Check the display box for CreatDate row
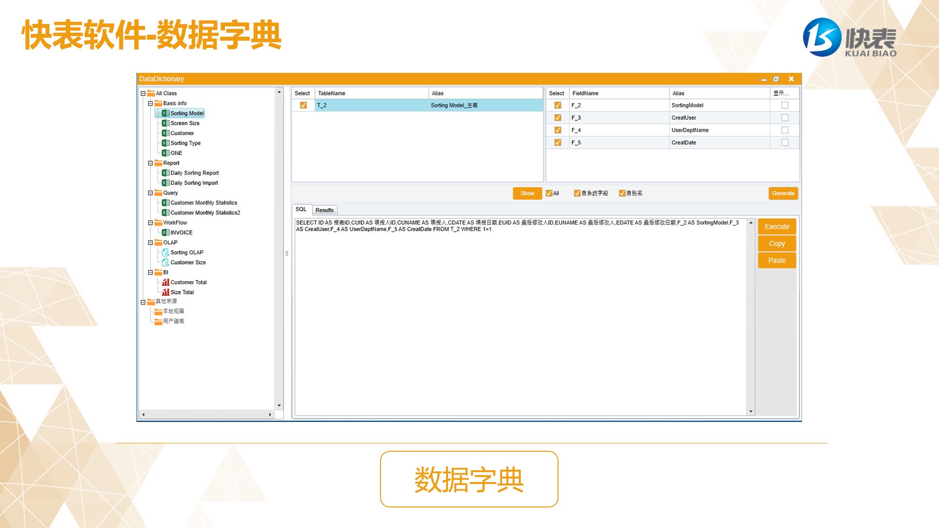Viewport: 939px width, 528px height. pyautogui.click(x=785, y=142)
